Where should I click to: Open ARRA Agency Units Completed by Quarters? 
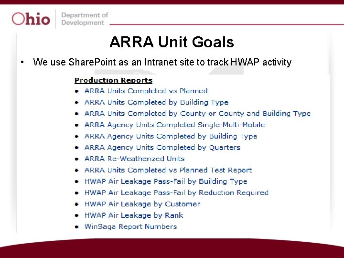click(162, 148)
